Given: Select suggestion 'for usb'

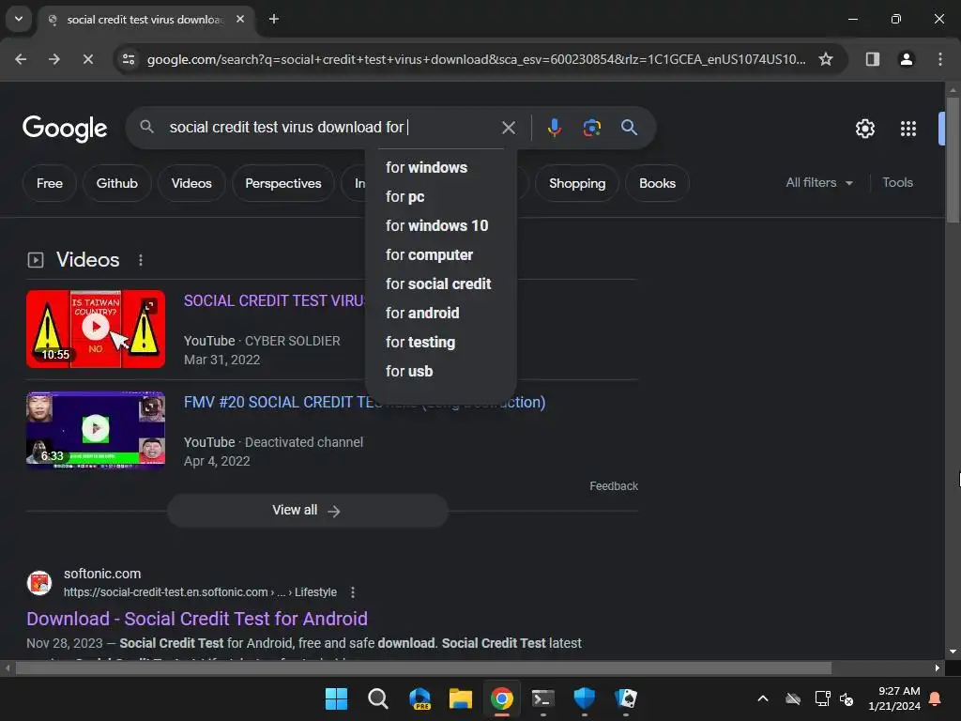Looking at the screenshot, I should pyautogui.click(x=441, y=372).
